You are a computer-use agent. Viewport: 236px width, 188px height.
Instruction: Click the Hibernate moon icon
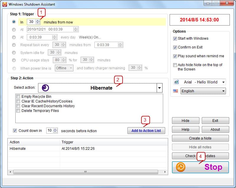point(45,88)
